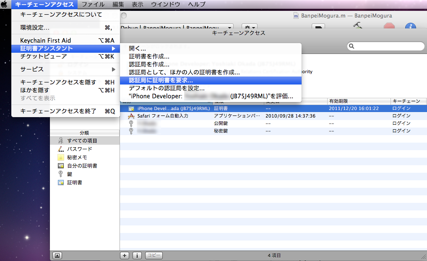Choose 認証局に証明書を要求... from submenu
This screenshot has width=427, height=261.
[x=161, y=80]
